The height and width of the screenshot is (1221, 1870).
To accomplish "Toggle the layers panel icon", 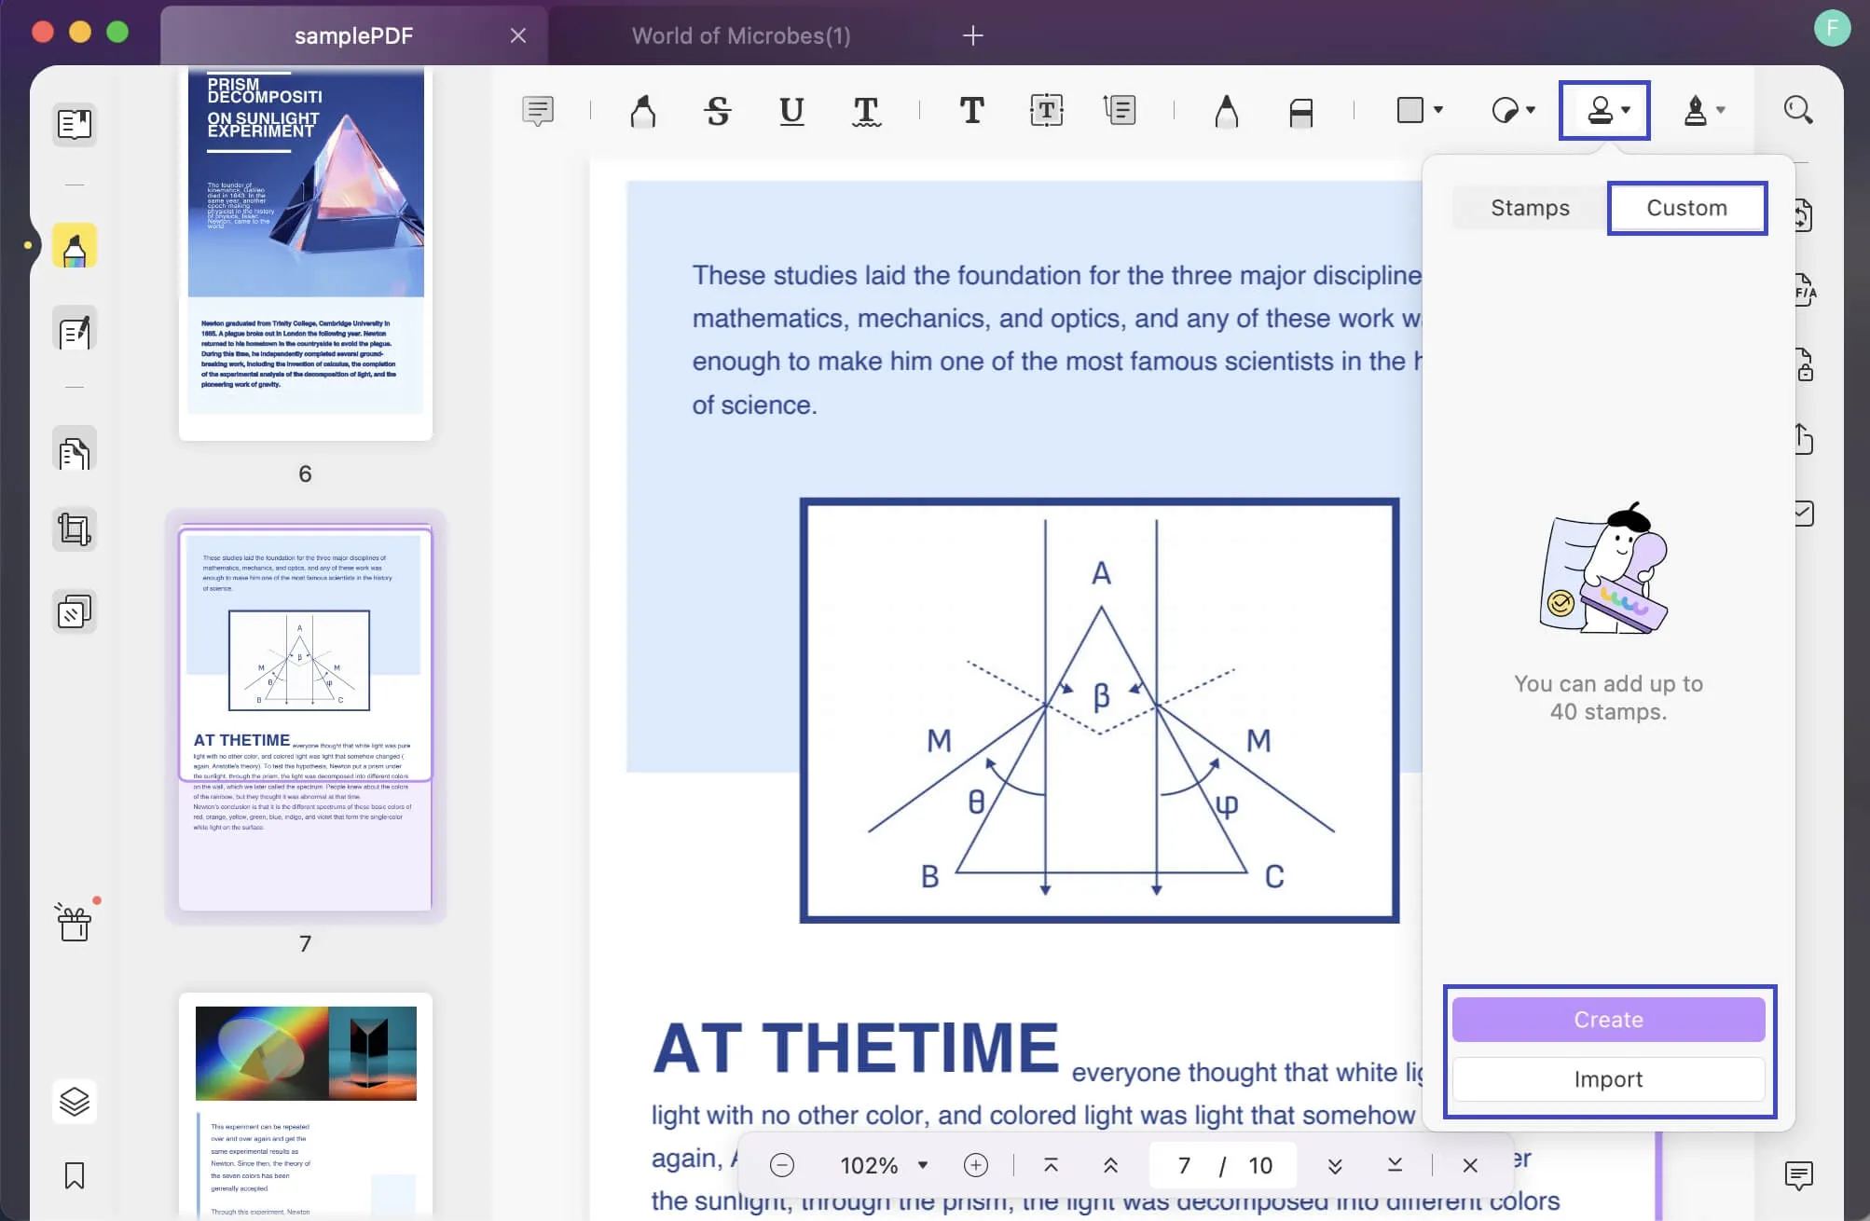I will [74, 1101].
